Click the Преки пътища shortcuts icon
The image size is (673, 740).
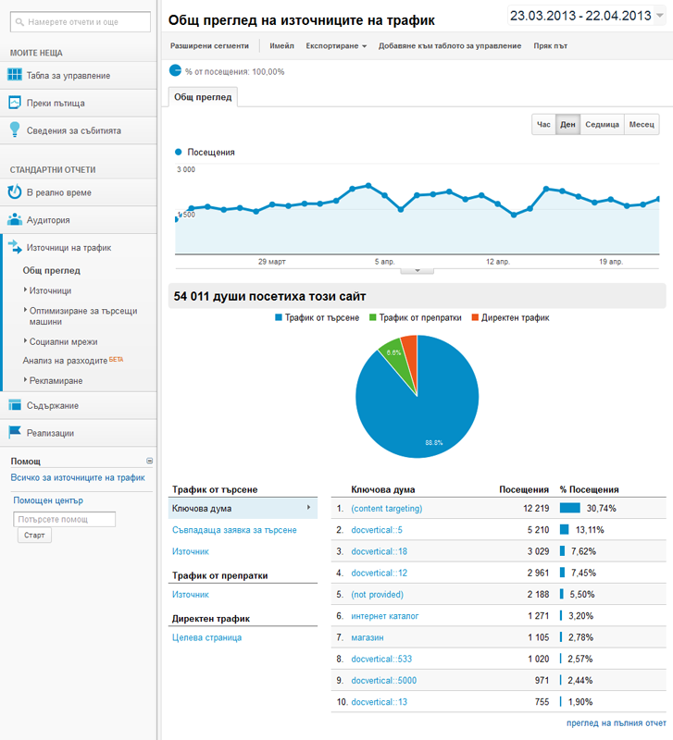tap(15, 103)
